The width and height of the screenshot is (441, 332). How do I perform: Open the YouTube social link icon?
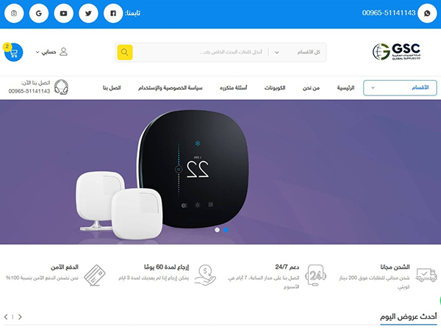(63, 13)
